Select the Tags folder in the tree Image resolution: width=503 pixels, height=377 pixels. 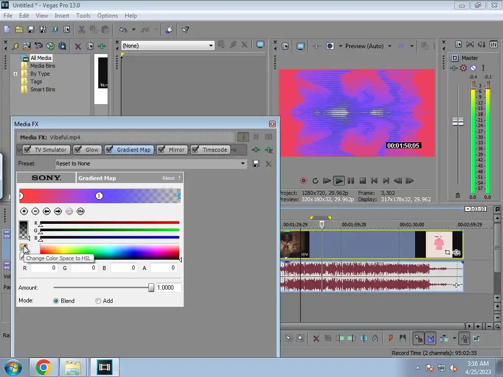pos(36,81)
